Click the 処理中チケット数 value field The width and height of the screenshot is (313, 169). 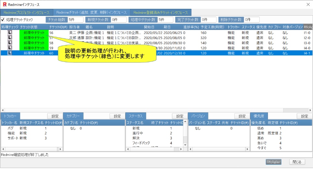(x=165, y=20)
